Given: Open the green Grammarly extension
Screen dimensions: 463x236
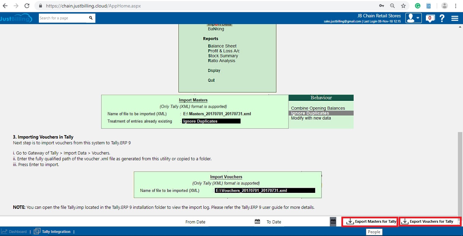Looking at the screenshot, I should 418,6.
